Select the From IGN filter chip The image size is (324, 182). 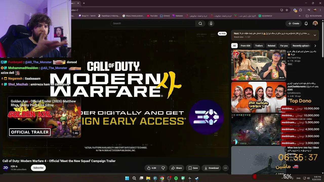[x=246, y=46]
